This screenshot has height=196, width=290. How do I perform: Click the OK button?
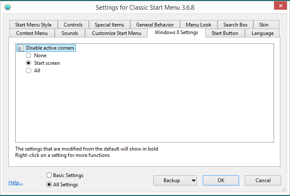(x=221, y=180)
